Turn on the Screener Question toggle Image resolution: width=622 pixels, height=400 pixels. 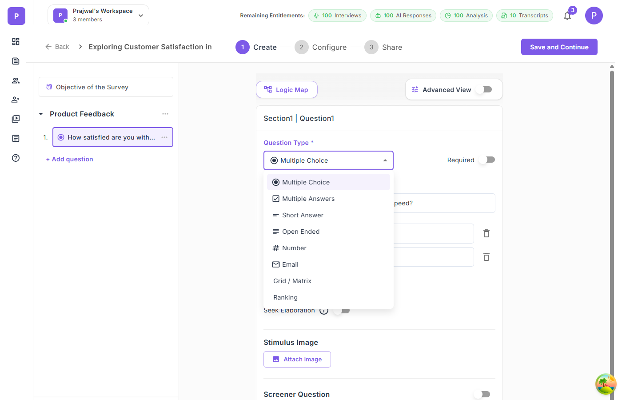coord(482,394)
